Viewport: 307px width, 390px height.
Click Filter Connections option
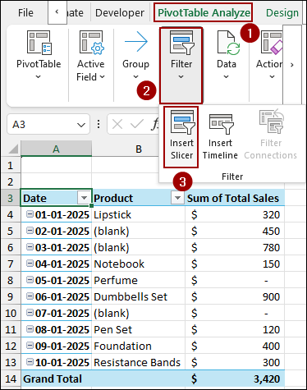[270, 135]
